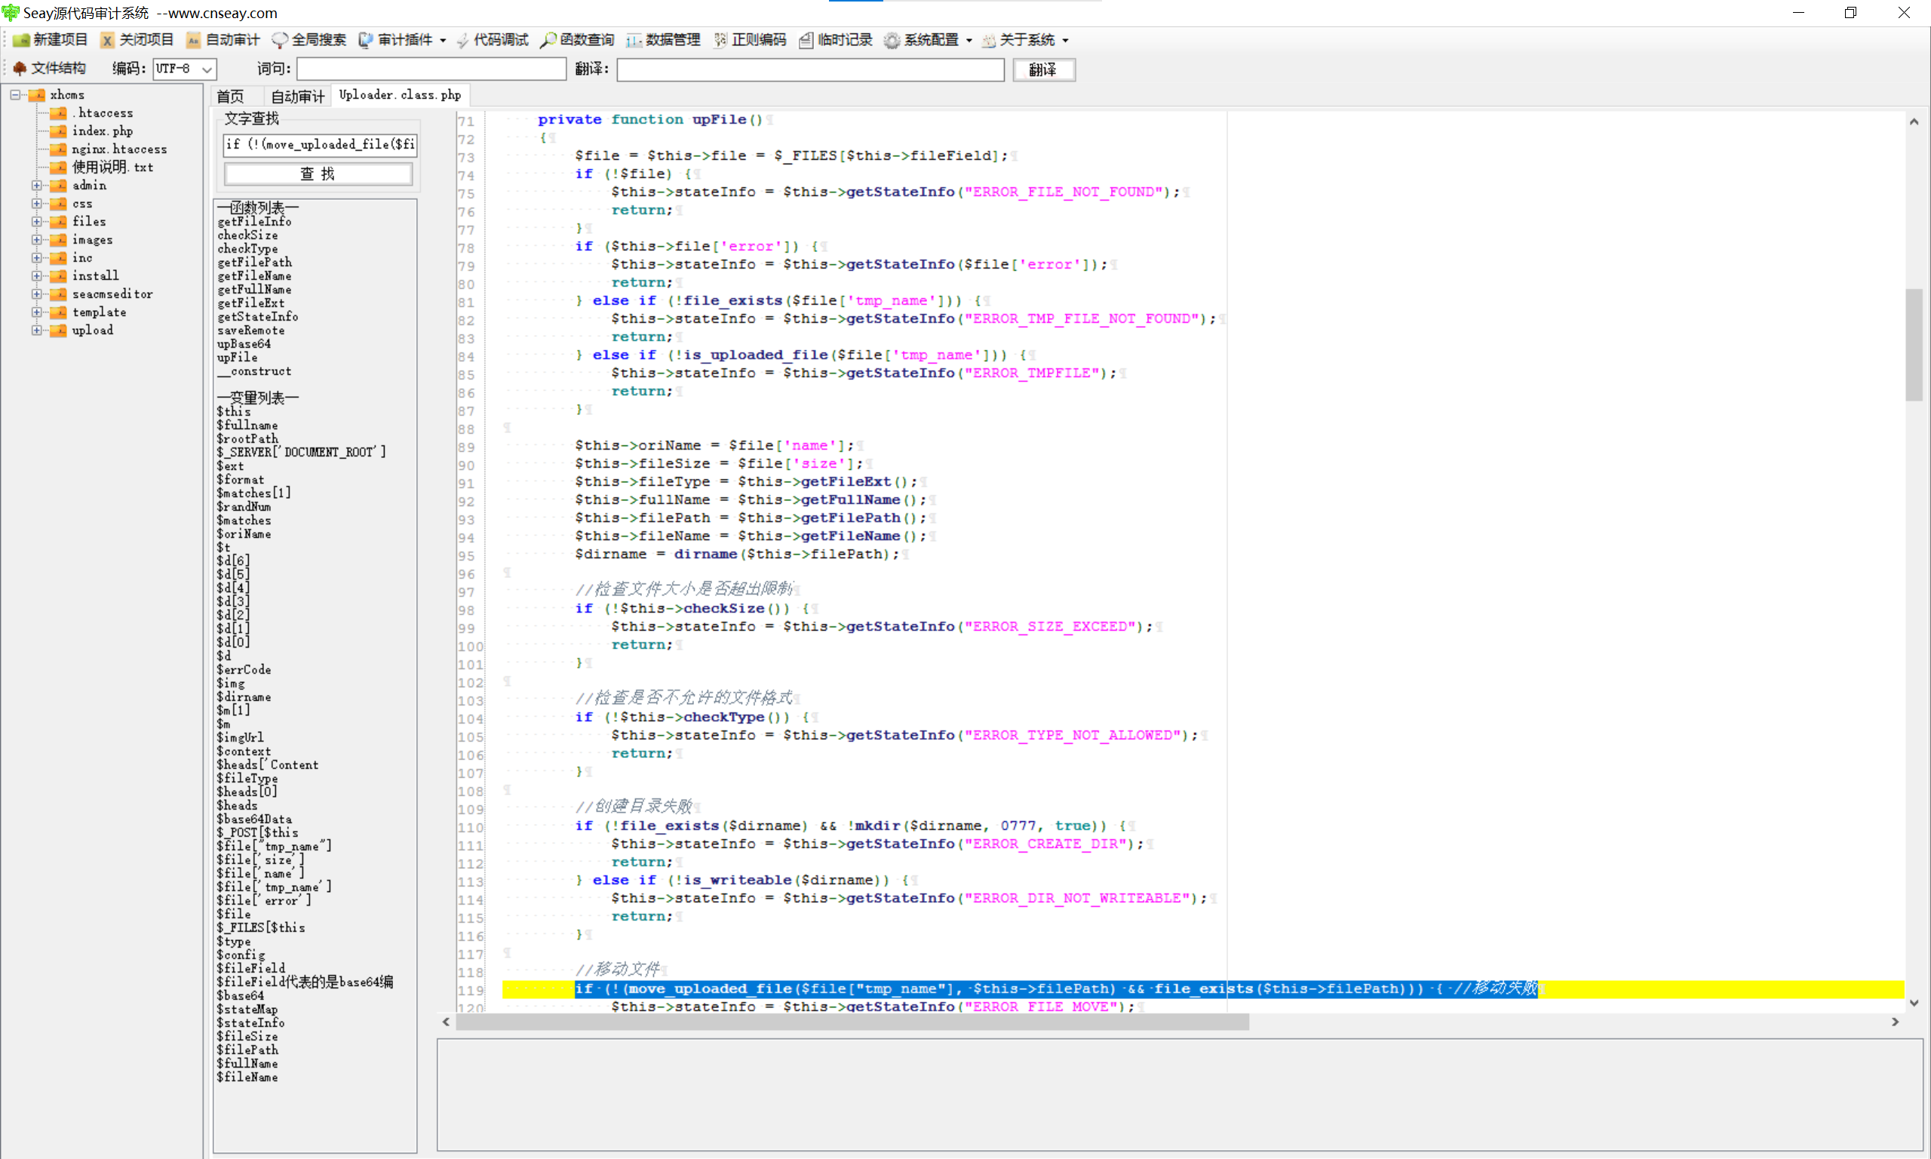Open 数据管理 (Data Management) tool
This screenshot has height=1159, width=1931.
click(664, 40)
